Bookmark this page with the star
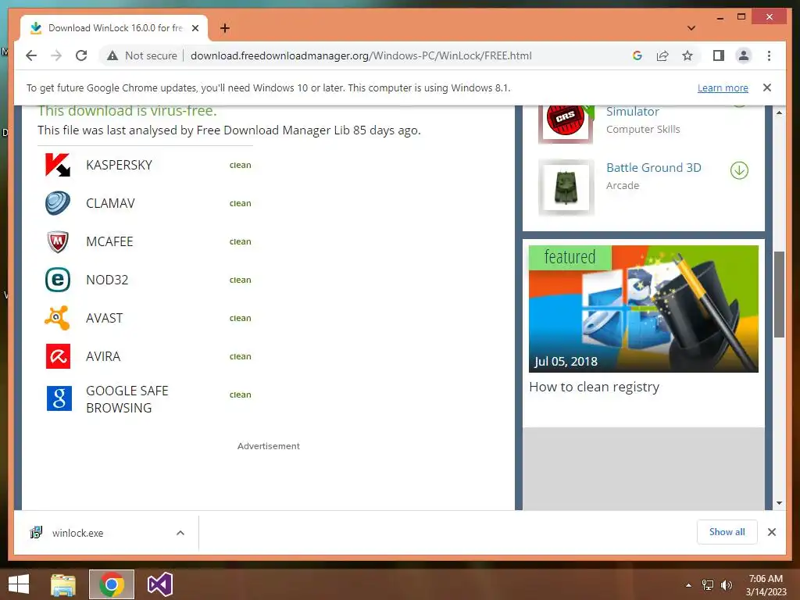This screenshot has height=600, width=800. click(687, 55)
